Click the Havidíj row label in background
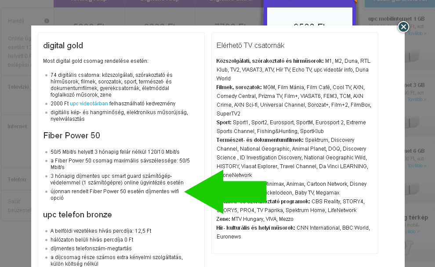Screen dimensions: 435x267 click(16, 21)
